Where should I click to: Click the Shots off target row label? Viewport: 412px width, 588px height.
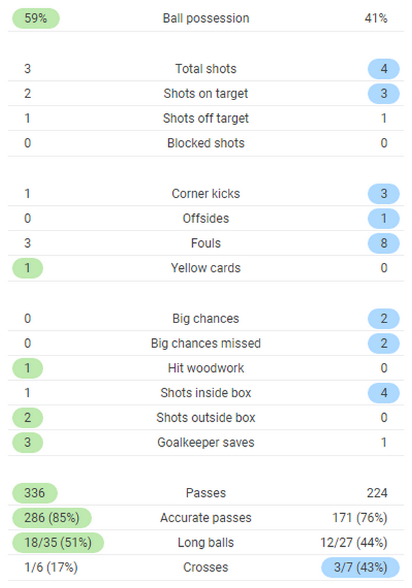coord(206,118)
